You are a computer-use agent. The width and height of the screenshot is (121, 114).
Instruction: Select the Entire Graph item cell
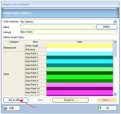click(36, 46)
